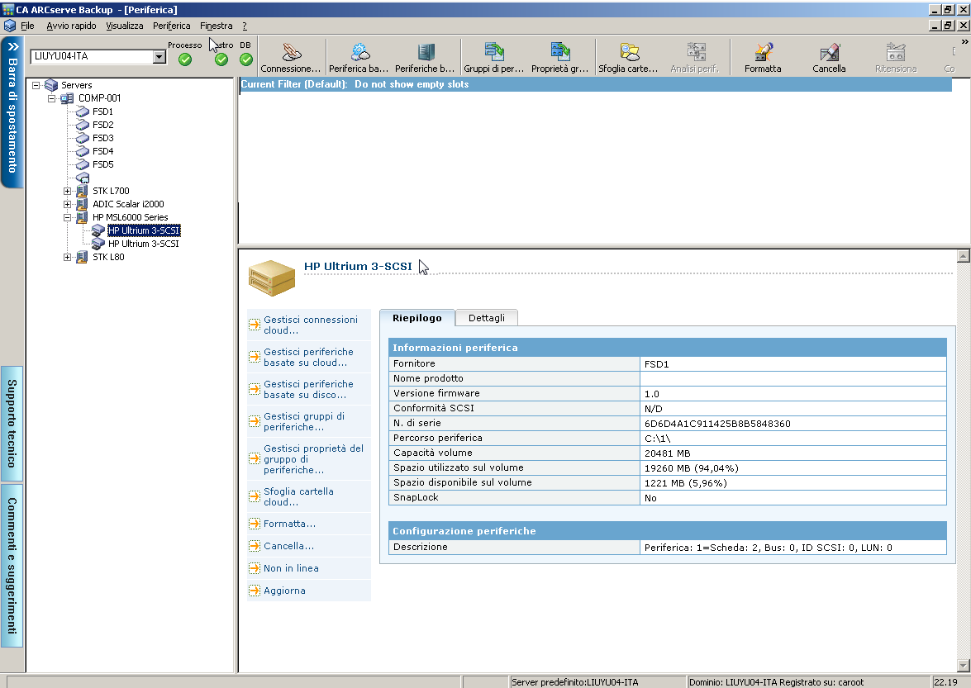Select FSD3 in the server tree

click(102, 138)
